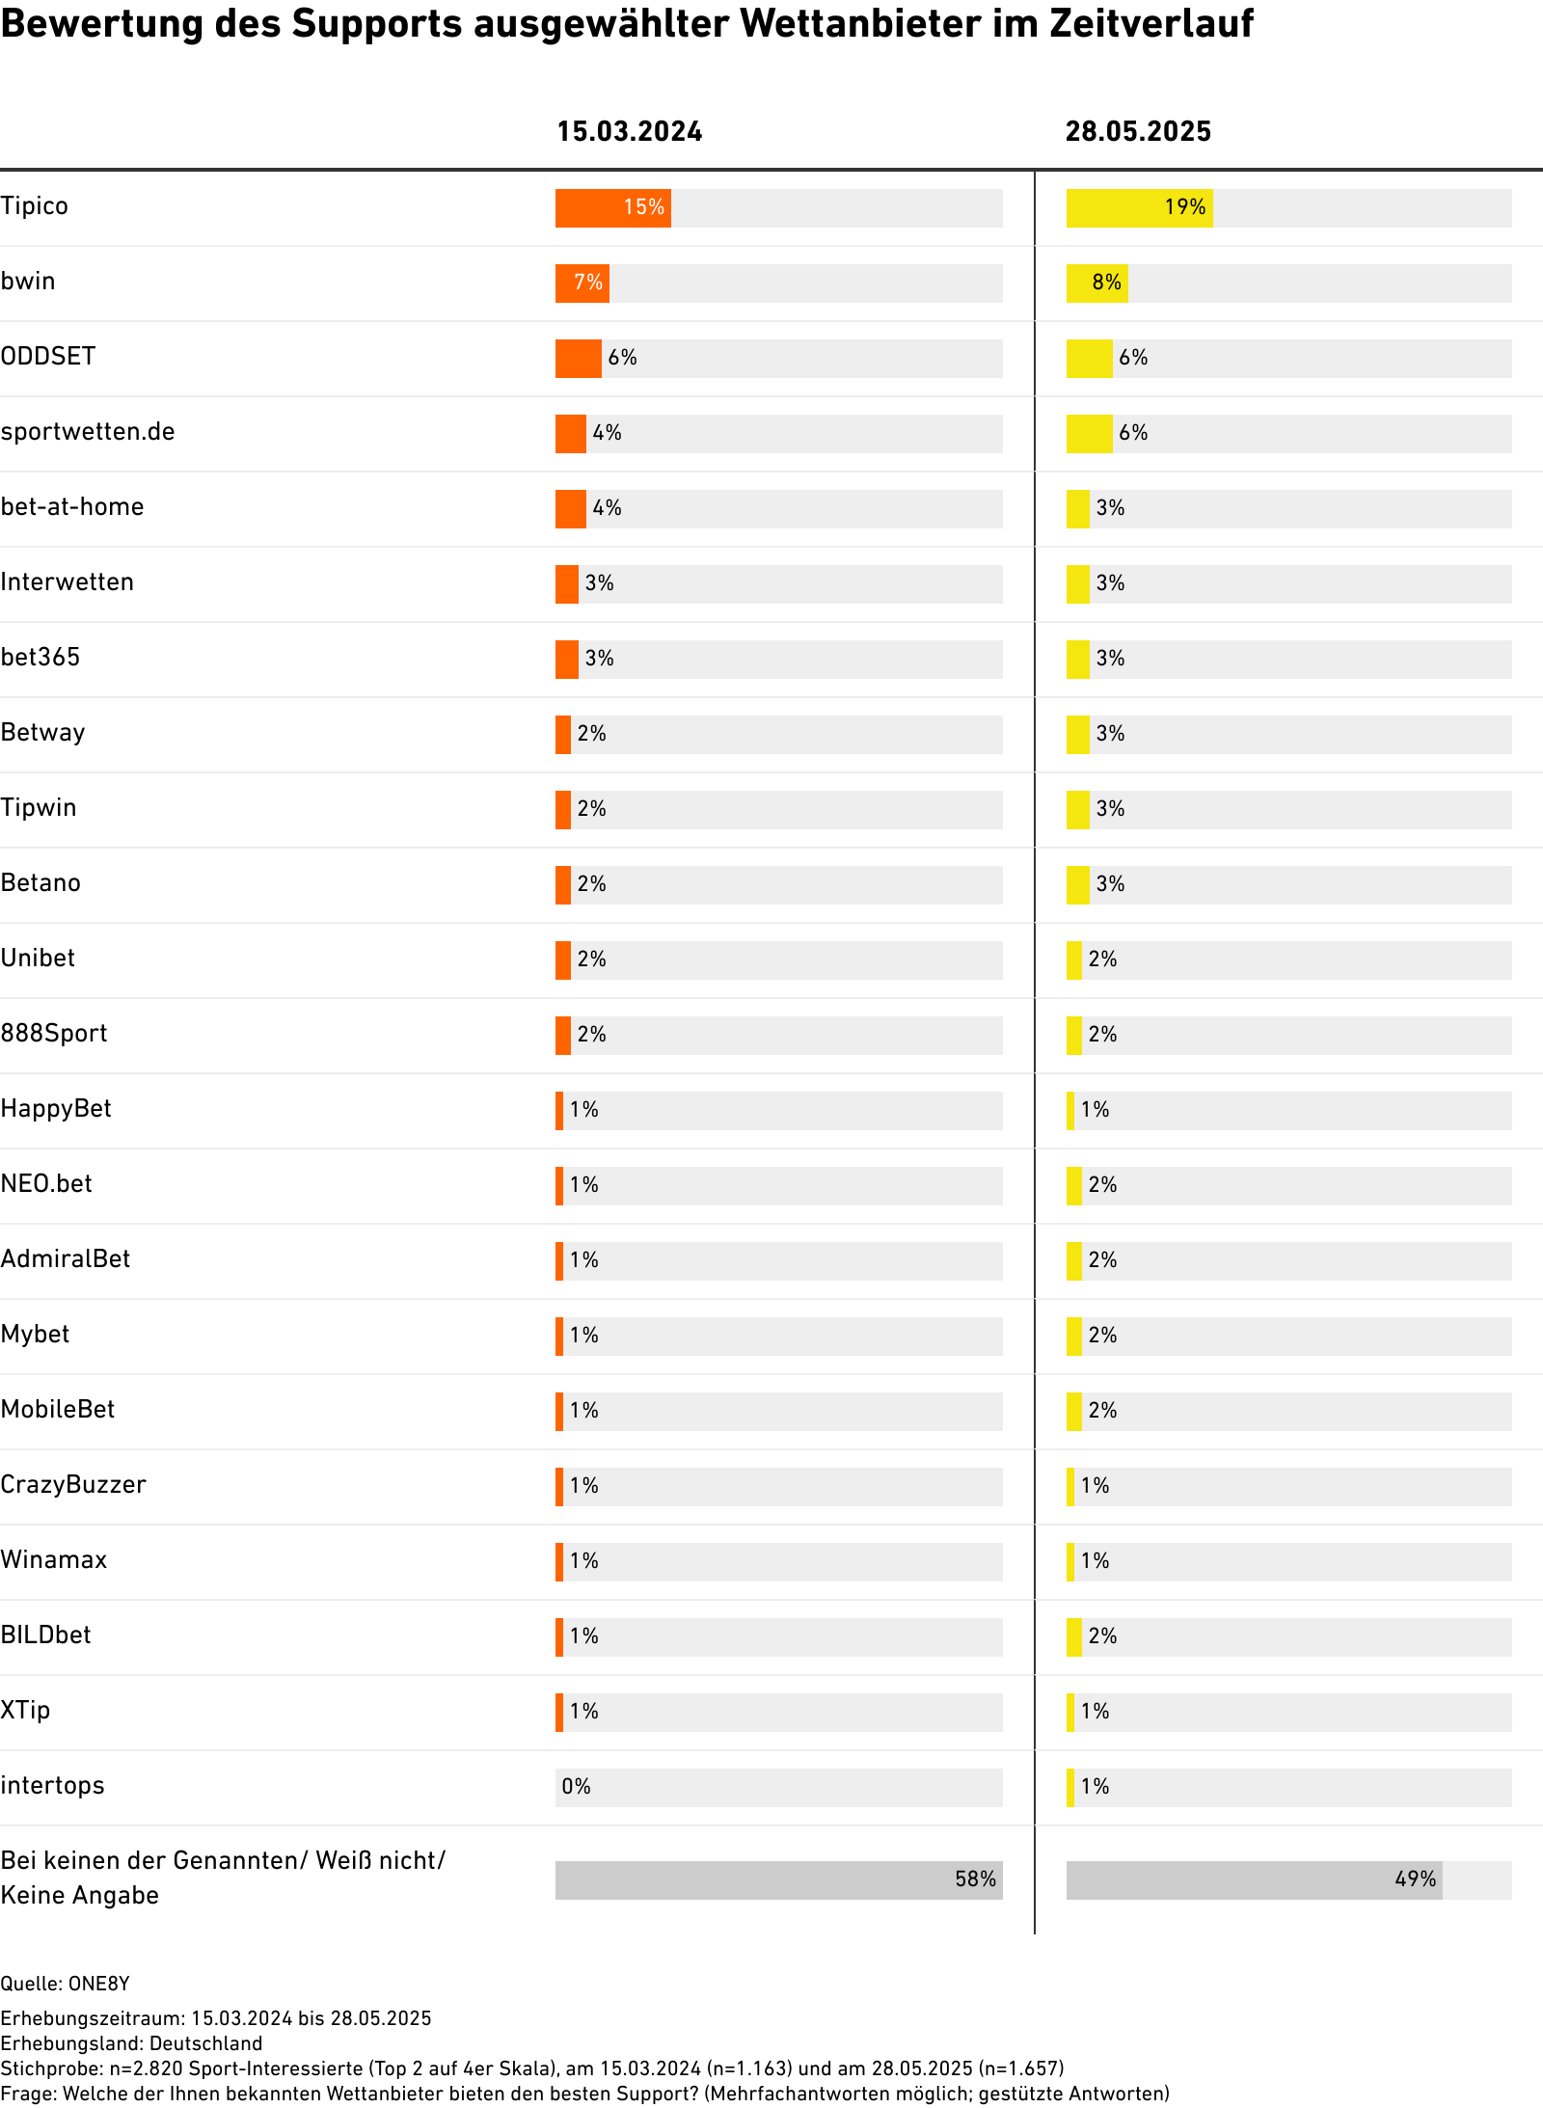Click the yellow Tipico 19% bar
The image size is (1543, 2108).
(1138, 208)
